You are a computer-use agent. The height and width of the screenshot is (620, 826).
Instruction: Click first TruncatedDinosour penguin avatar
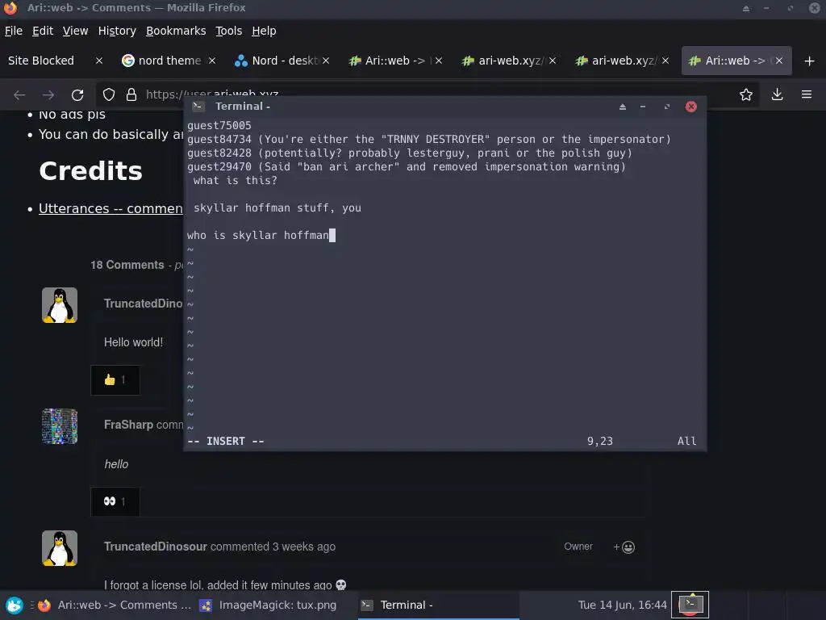[x=60, y=305]
